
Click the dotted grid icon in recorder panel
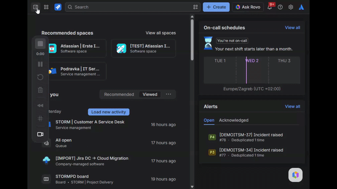(x=40, y=118)
